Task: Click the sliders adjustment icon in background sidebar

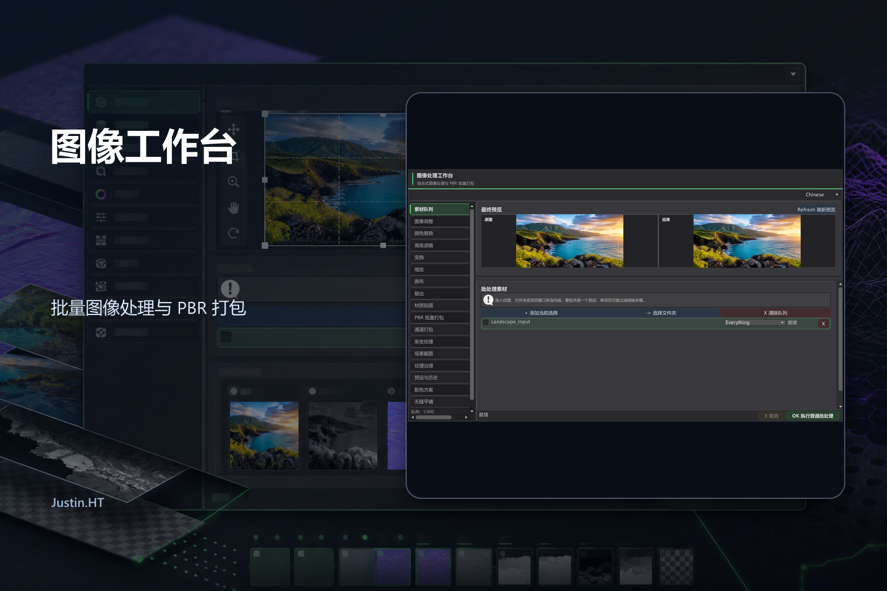Action: pos(101,218)
